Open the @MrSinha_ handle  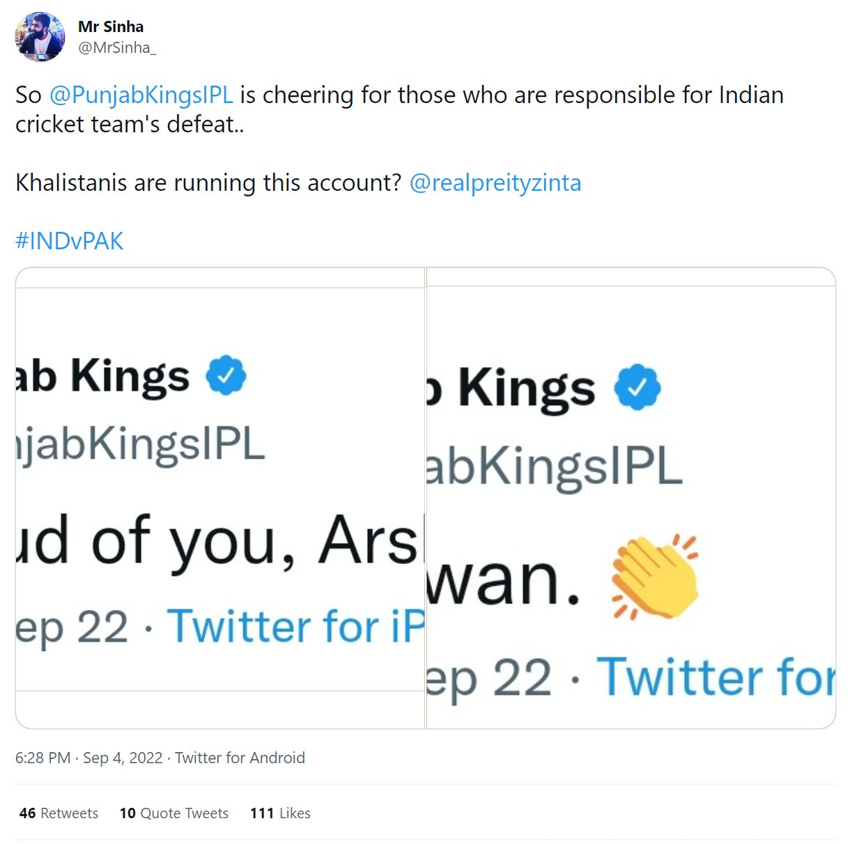tap(117, 47)
